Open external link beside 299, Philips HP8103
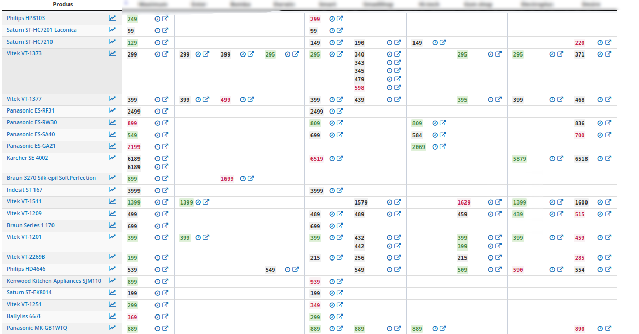Screen dimensions: 639x334 340,18
